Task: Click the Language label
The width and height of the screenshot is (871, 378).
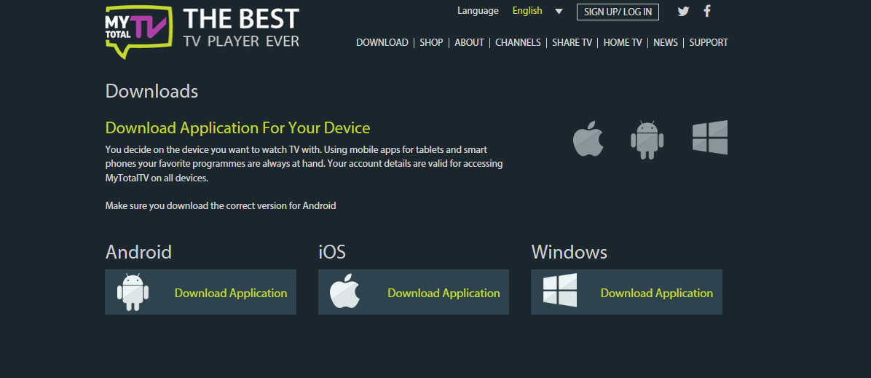Action: point(478,11)
